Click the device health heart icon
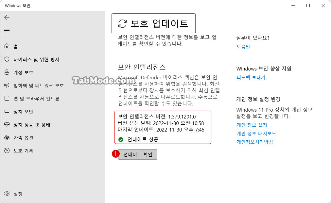Image resolution: width=331 pixels, height=203 pixels. 7,124
